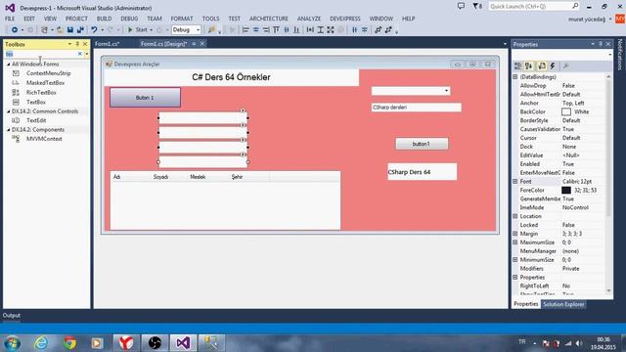
Task: Click the Quick Launch search field
Action: [534, 7]
